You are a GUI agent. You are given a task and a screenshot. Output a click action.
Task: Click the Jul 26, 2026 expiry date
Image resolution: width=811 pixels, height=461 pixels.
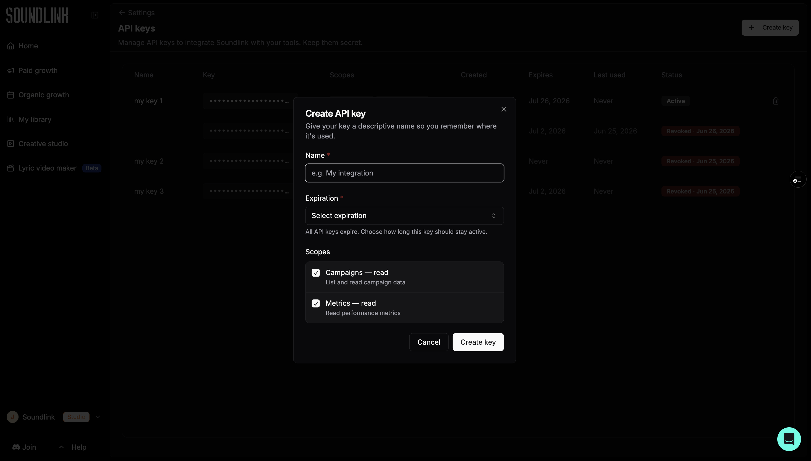coord(549,101)
